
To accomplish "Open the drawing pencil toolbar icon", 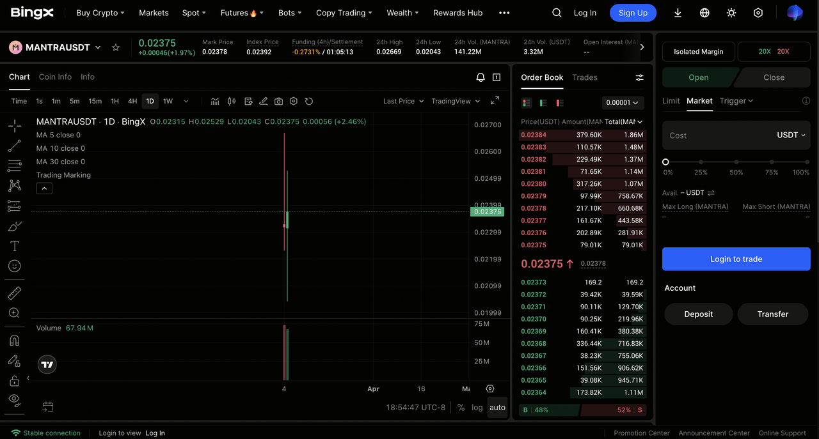I will (x=263, y=101).
